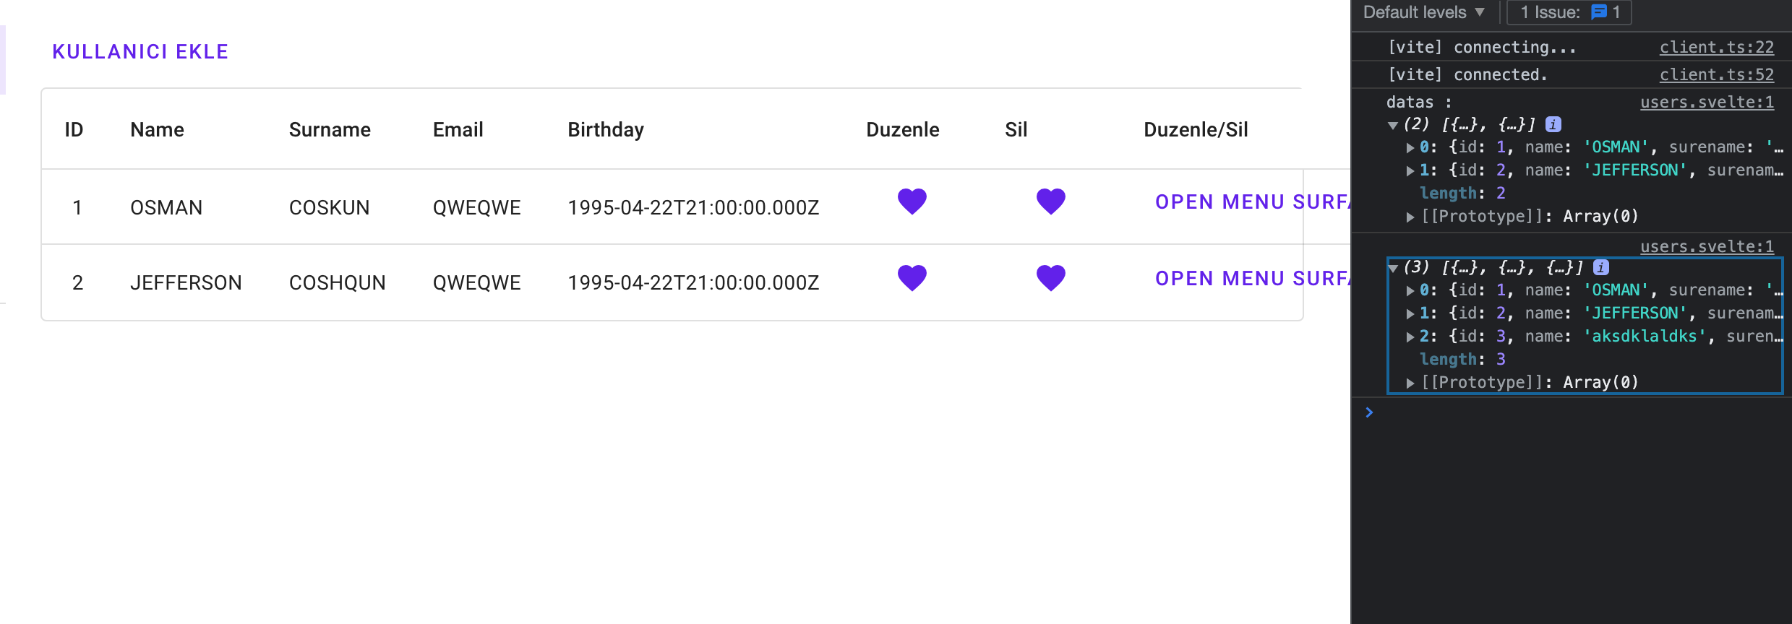Click the Duzenle heart icon for JEFFERSON
The image size is (1792, 624).
click(912, 277)
